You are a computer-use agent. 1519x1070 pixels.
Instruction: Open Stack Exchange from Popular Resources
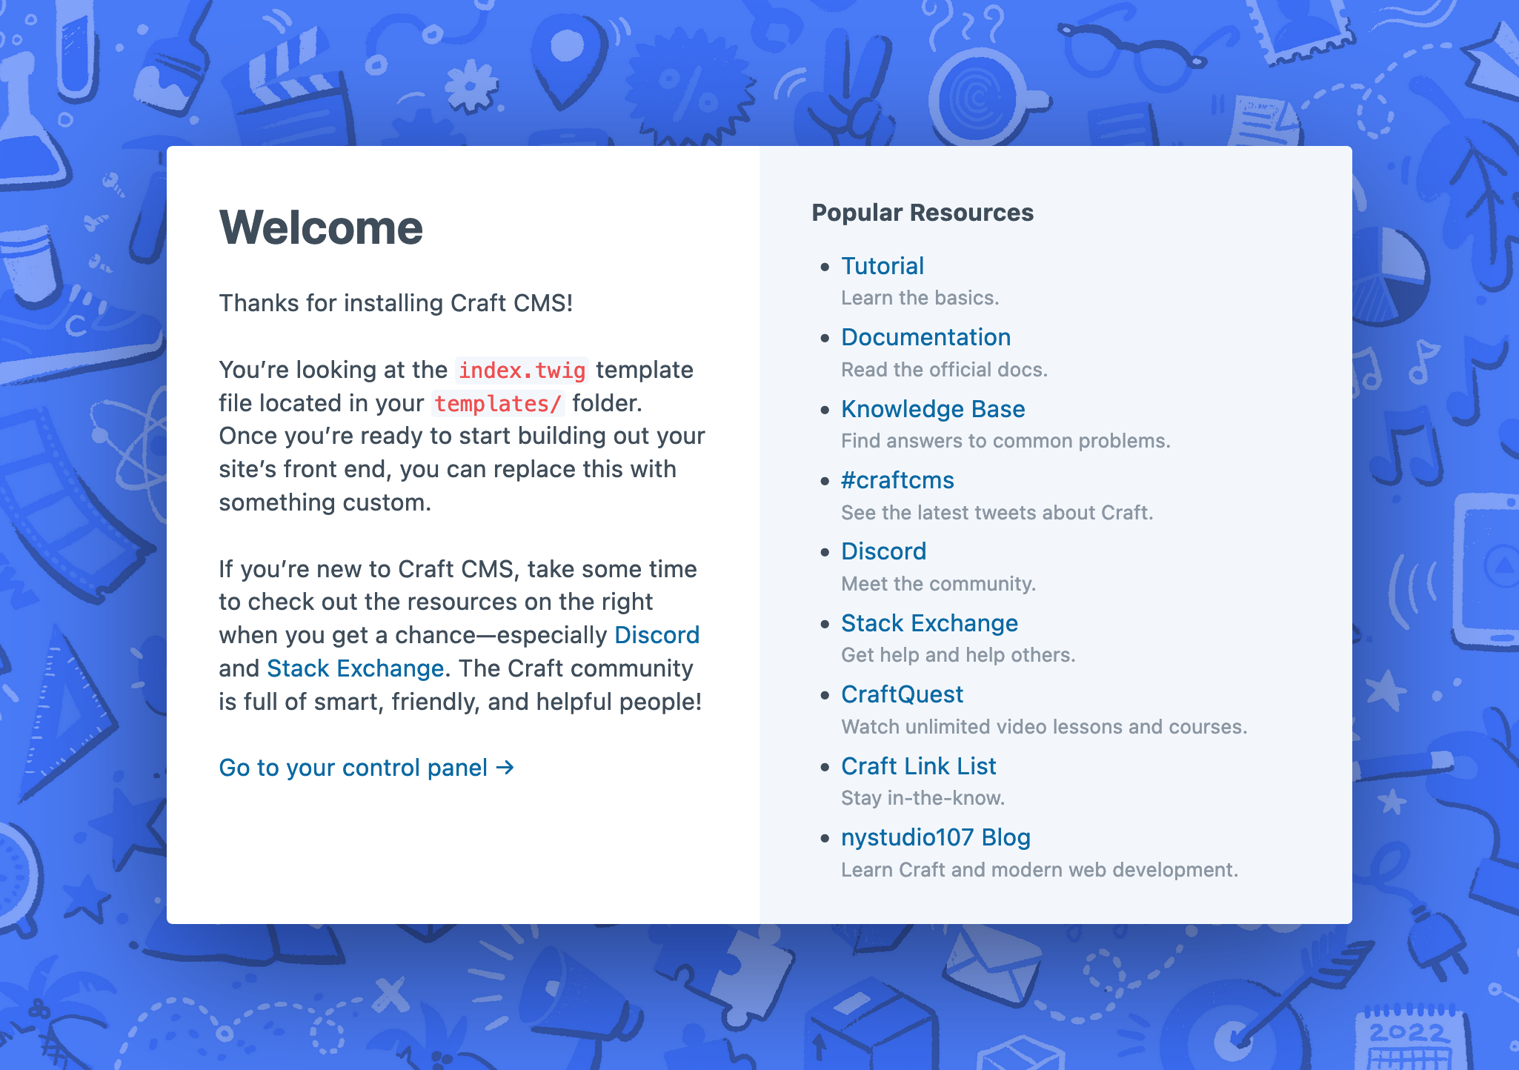point(929,623)
